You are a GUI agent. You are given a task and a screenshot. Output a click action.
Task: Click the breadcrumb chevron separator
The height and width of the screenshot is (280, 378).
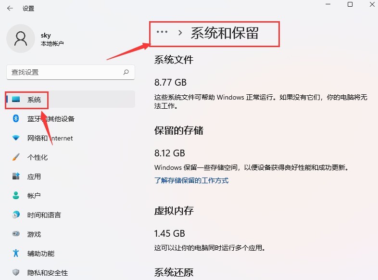point(180,33)
